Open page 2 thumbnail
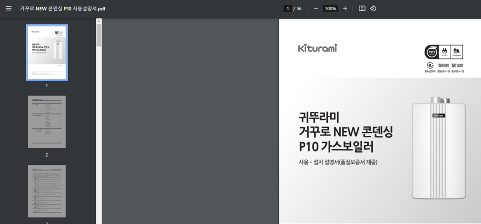This screenshot has height=224, width=481. [x=47, y=122]
